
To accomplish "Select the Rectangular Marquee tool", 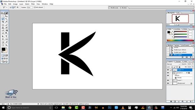I will pyautogui.click(x=3, y=16).
